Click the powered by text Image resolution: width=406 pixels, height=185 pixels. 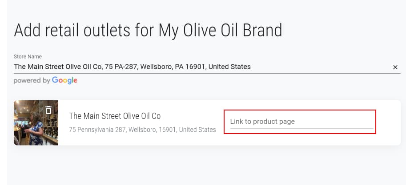32,81
